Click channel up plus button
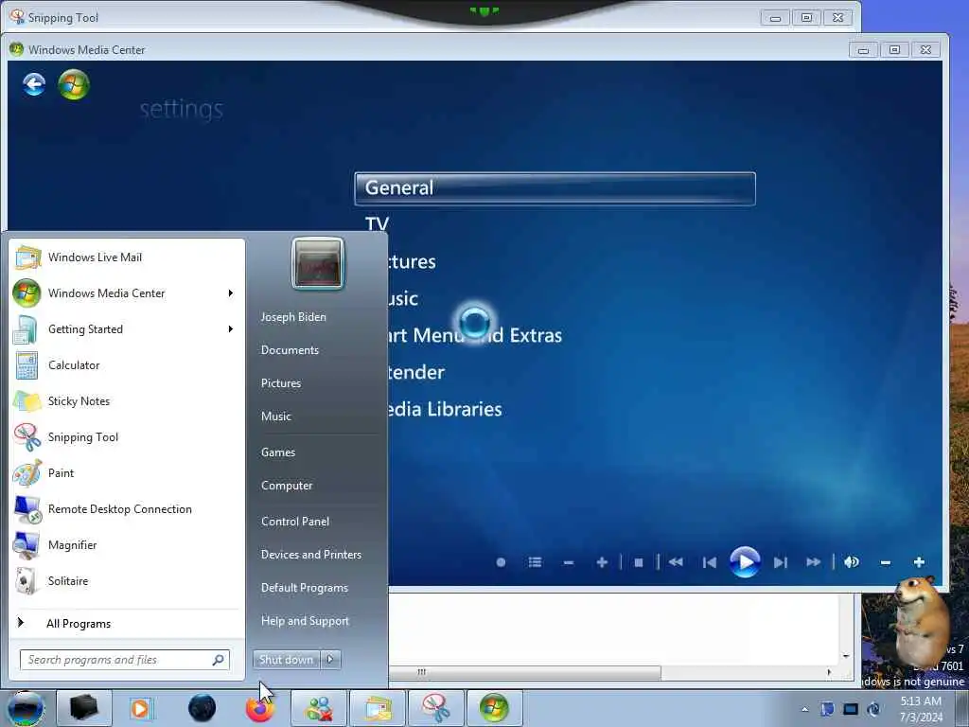969x727 pixels. tap(601, 562)
